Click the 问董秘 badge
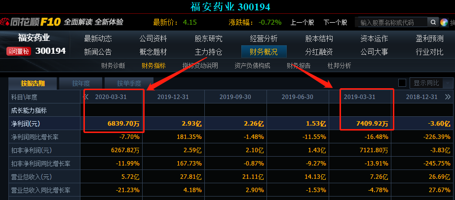 (19, 52)
